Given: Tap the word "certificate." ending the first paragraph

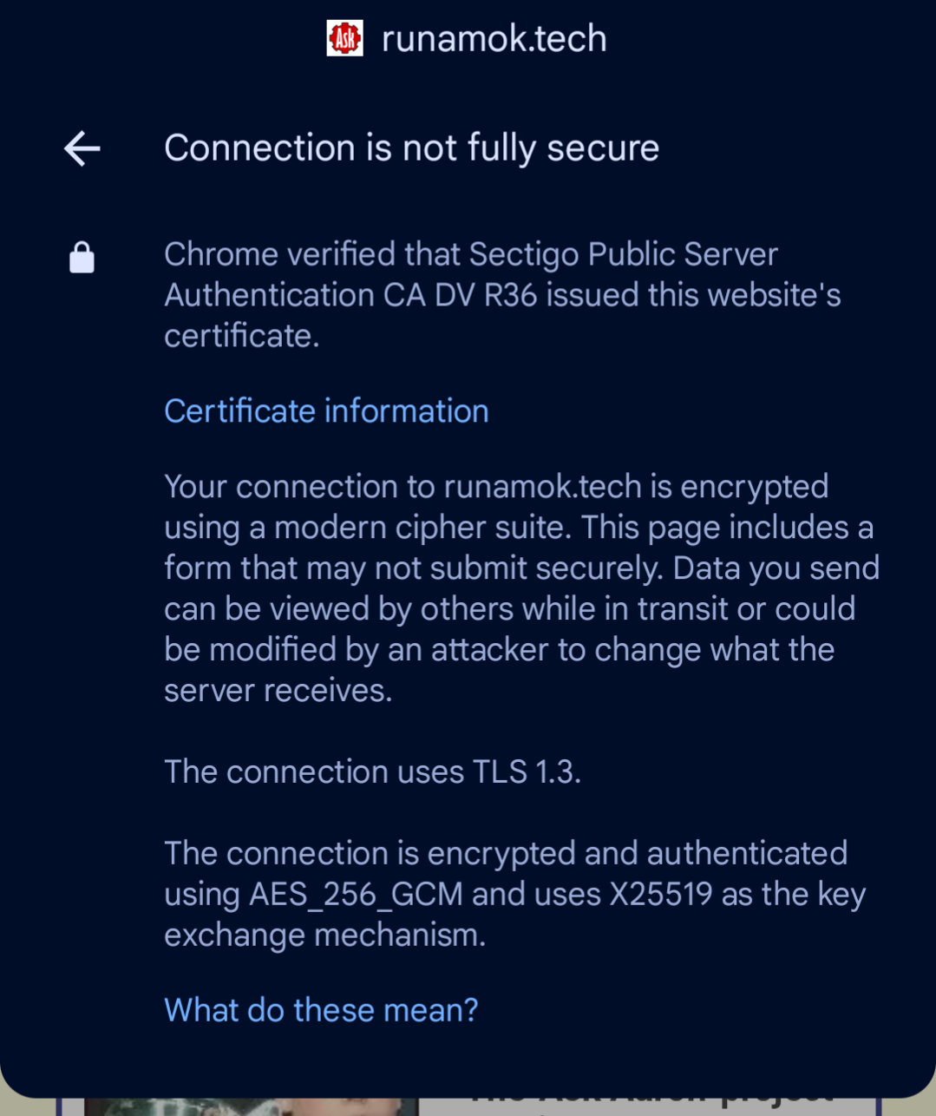Looking at the screenshot, I should click(242, 336).
